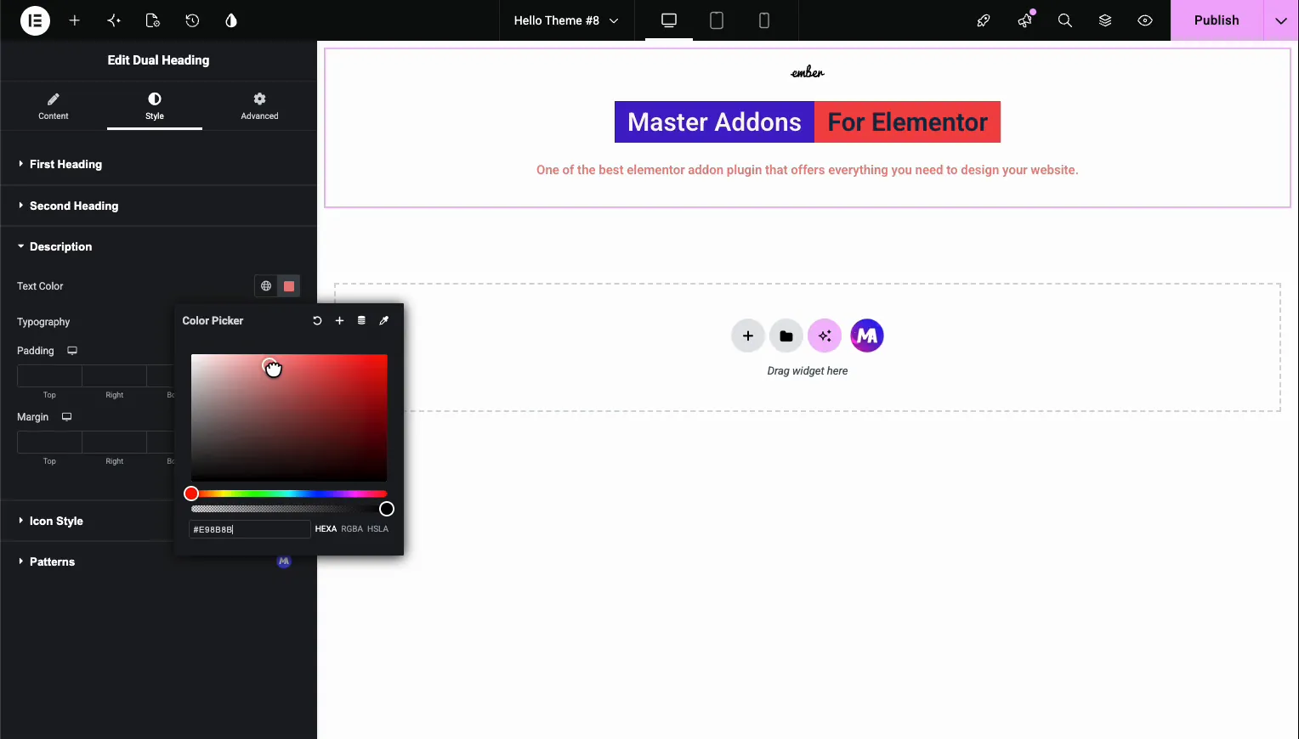Click inside the color saturation gradient area
This screenshot has height=739, width=1299.
click(x=289, y=418)
